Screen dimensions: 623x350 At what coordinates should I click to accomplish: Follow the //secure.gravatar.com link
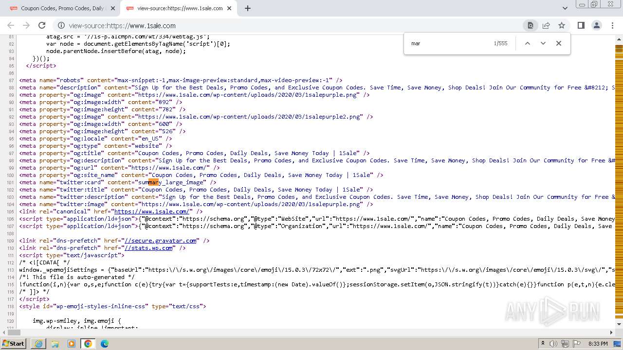pos(160,241)
